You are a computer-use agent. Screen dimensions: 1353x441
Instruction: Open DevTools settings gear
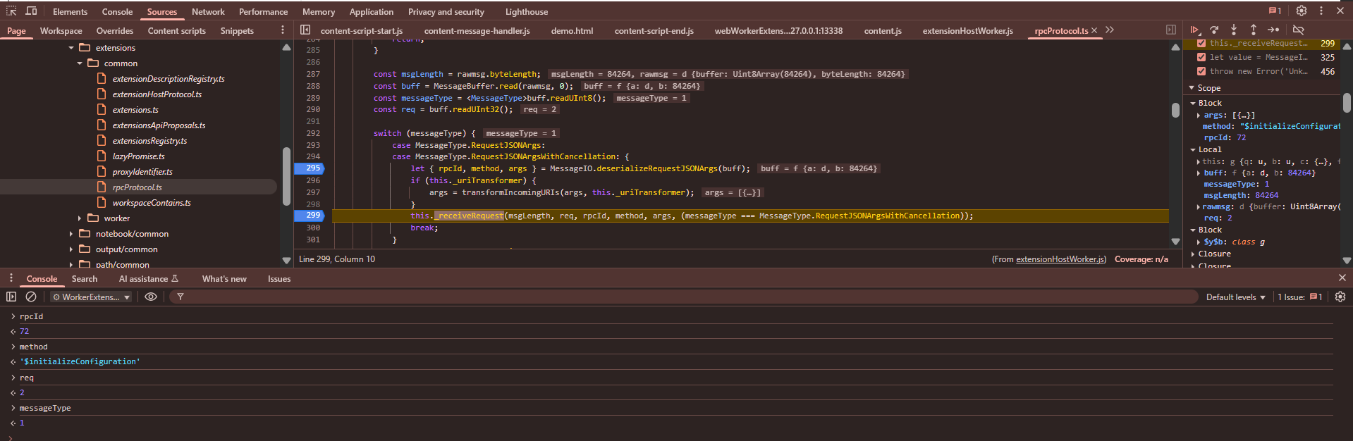pos(1302,11)
